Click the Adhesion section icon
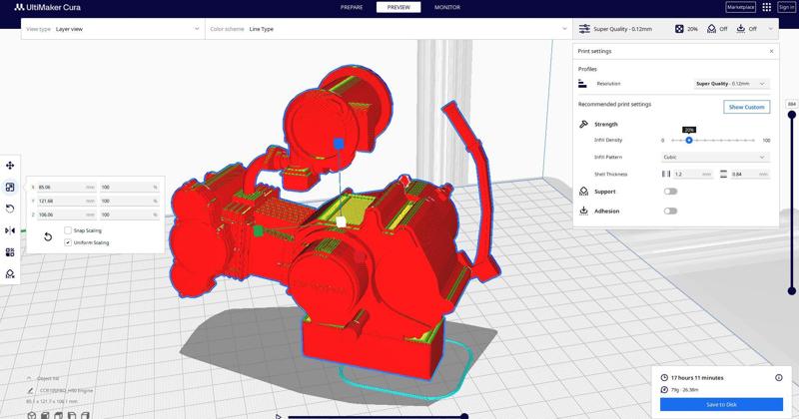Viewport: 799px width, 419px height. [583, 210]
